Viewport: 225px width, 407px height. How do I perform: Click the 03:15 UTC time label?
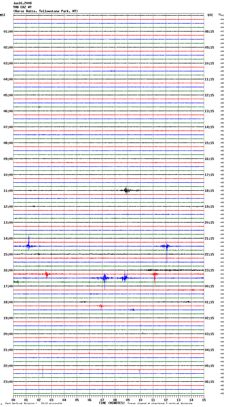209,334
